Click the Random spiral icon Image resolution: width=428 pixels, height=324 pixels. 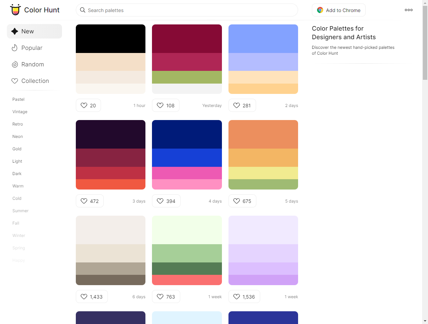pos(14,64)
